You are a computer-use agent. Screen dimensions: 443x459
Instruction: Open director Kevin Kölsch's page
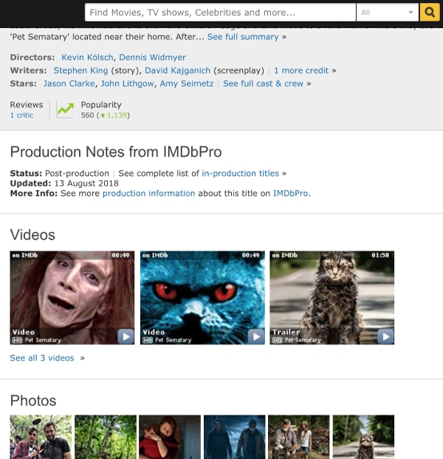pyautogui.click(x=87, y=58)
